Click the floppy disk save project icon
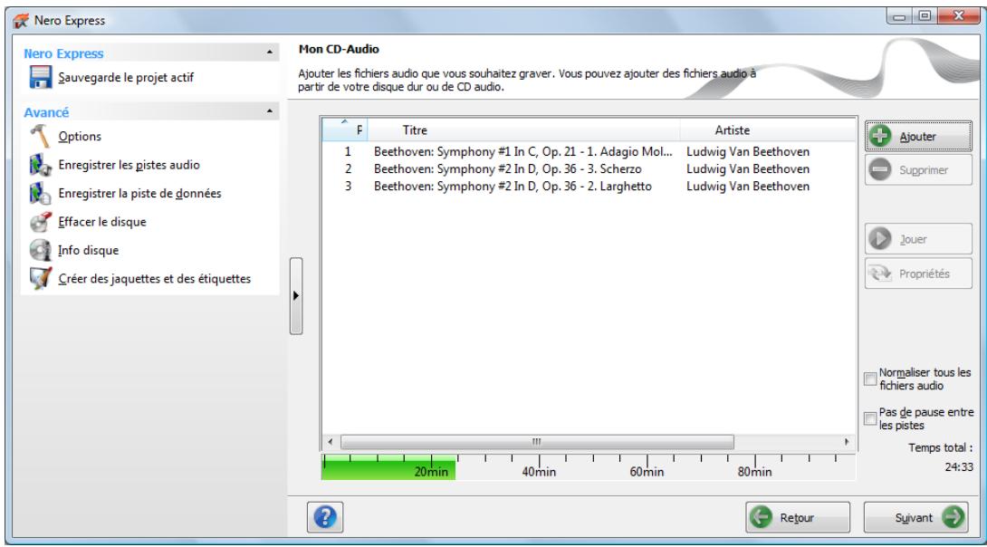Viewport: 987px width, 547px height. pyautogui.click(x=41, y=77)
